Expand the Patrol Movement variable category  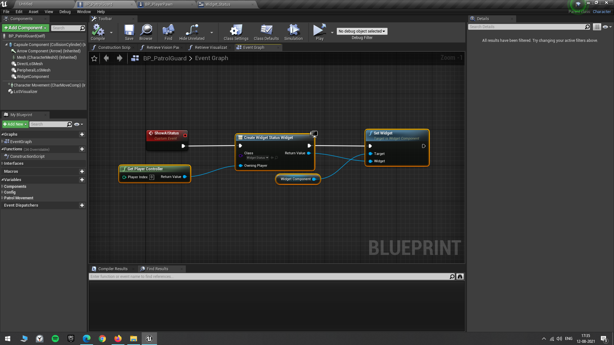tap(2, 198)
